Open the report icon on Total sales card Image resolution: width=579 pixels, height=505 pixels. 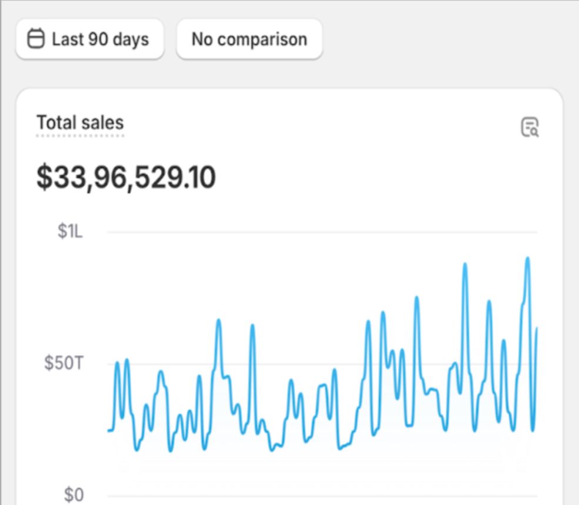pyautogui.click(x=530, y=127)
